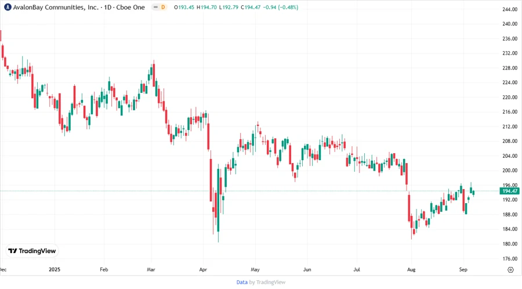Open the Data link below chart
Screen dimensions: 522x289
[x=242, y=283]
